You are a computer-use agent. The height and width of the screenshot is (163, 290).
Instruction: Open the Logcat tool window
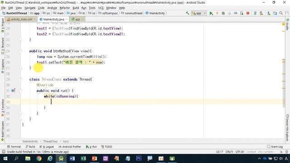[x=47, y=147]
